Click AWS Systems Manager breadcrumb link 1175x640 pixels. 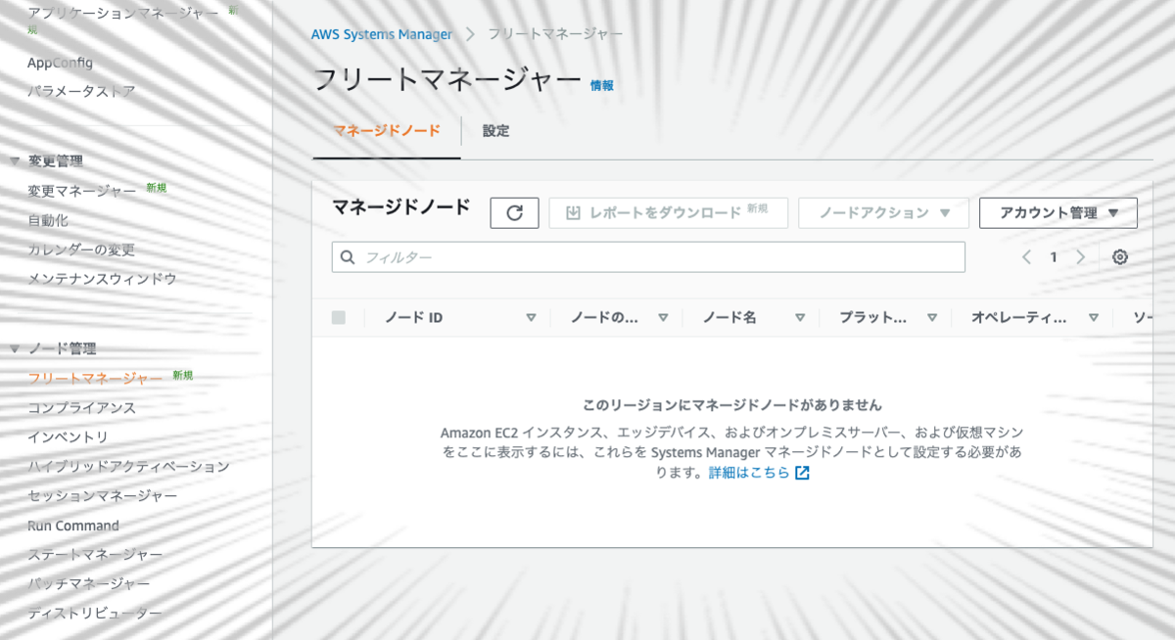click(x=382, y=33)
